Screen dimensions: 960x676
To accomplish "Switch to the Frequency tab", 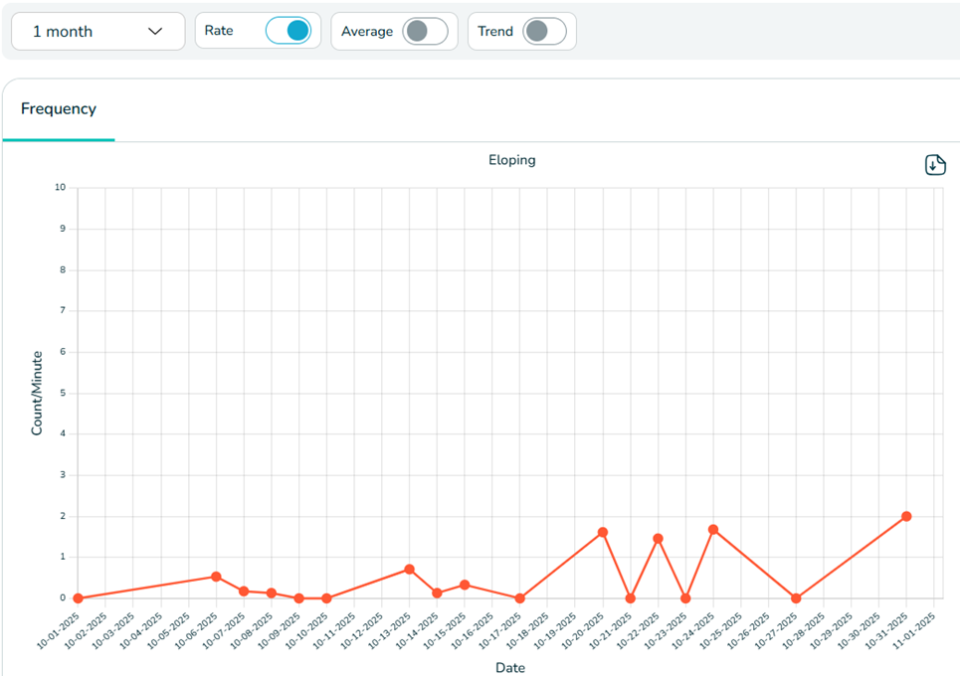I will coord(59,109).
